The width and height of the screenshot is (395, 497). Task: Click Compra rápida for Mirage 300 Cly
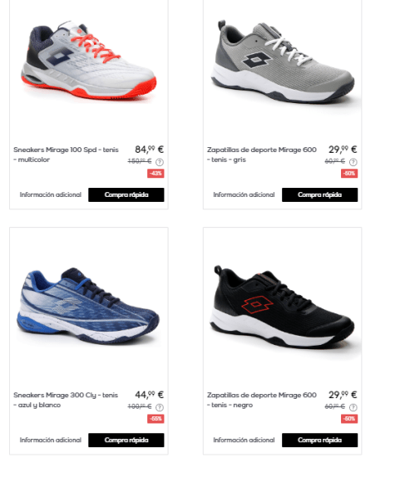(126, 440)
